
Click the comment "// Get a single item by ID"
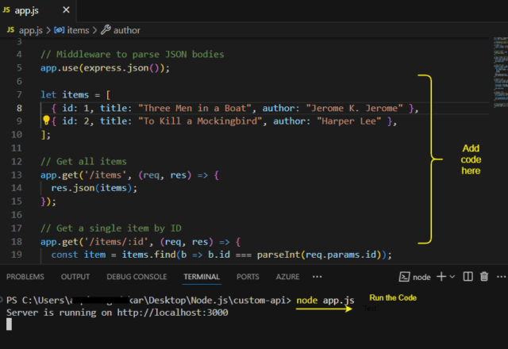(111, 228)
